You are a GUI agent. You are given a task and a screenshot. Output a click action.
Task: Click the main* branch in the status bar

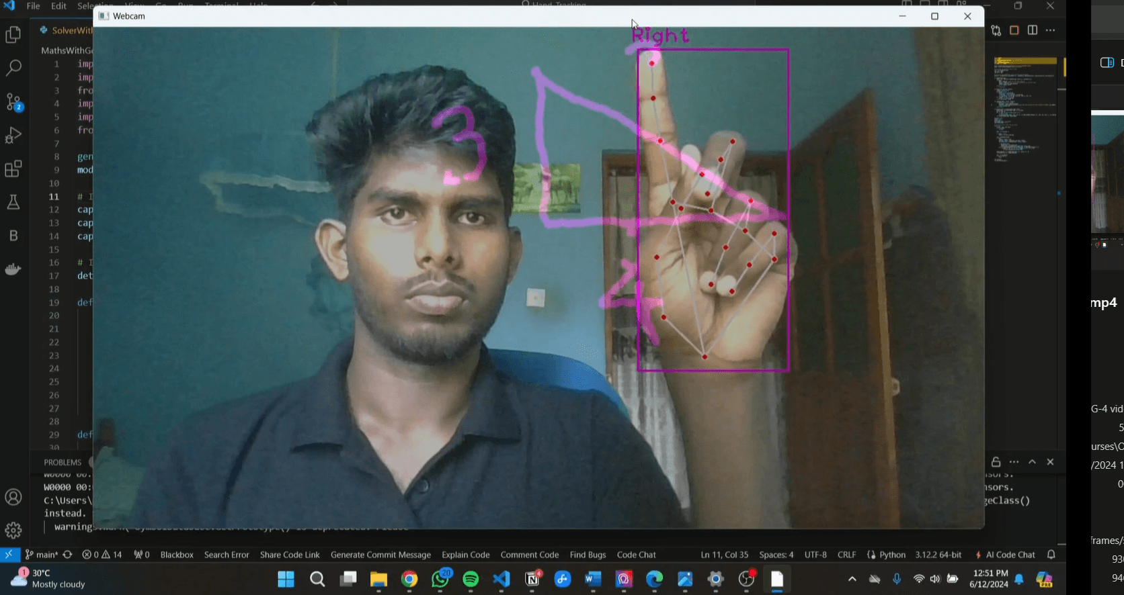point(42,555)
